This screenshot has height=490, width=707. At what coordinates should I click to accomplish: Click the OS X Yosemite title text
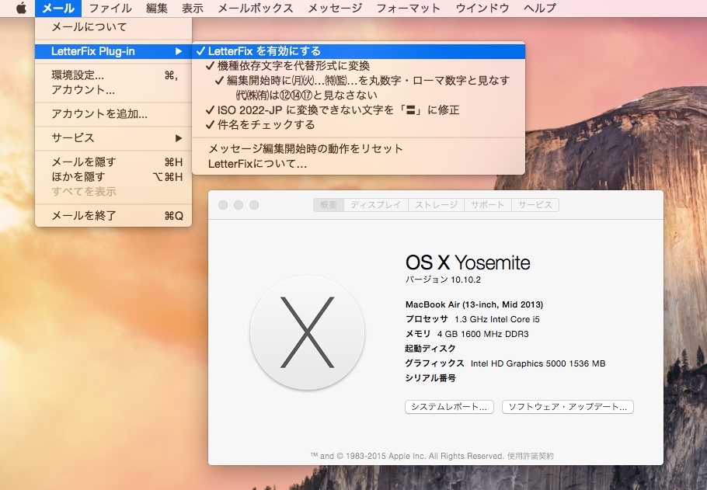[x=468, y=262]
